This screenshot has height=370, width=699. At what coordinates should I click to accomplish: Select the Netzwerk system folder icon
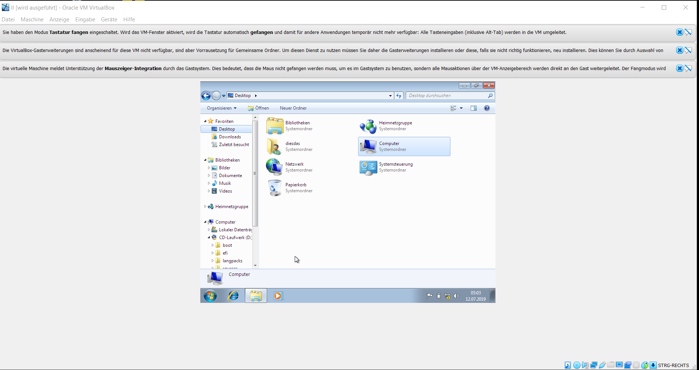pos(275,167)
